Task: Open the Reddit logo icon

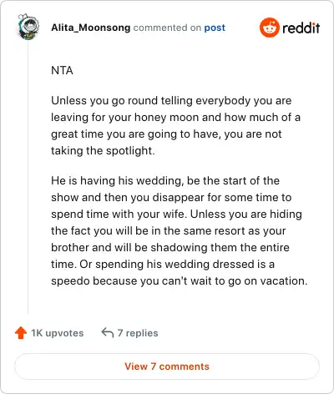Action: click(x=269, y=28)
